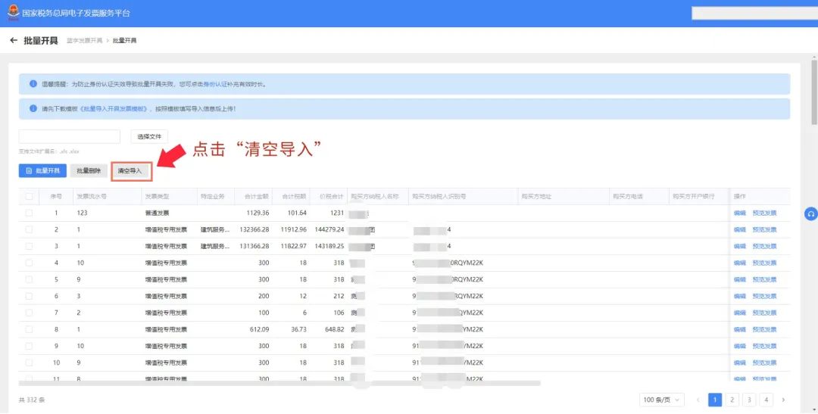Click the 选择文件 button

149,136
